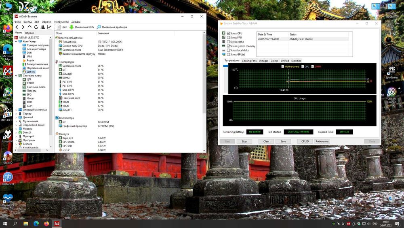Open the line chart toolbar icon
This screenshot has height=228, width=404.
pyautogui.click(x=49, y=27)
